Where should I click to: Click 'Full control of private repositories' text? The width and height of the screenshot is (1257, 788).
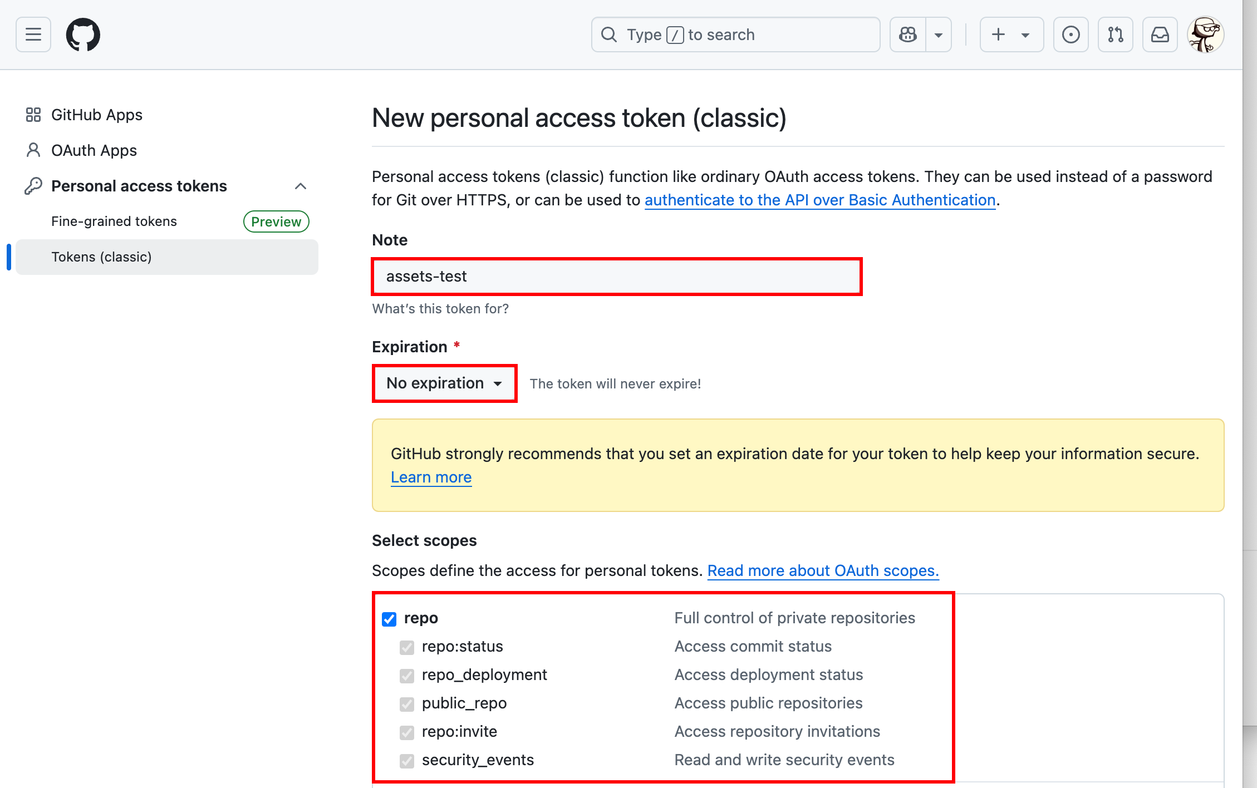pos(795,618)
